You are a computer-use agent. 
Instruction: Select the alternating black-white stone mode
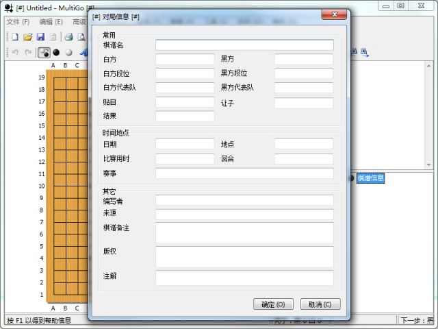(44, 52)
